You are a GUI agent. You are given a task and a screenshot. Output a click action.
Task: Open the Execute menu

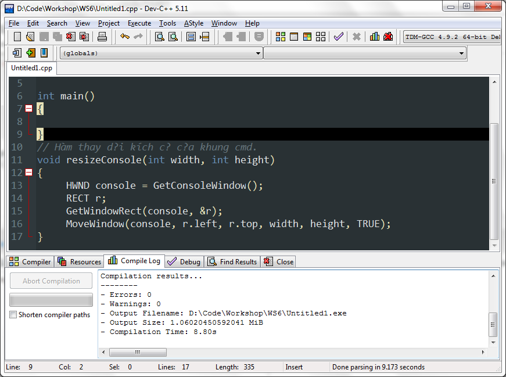(139, 23)
